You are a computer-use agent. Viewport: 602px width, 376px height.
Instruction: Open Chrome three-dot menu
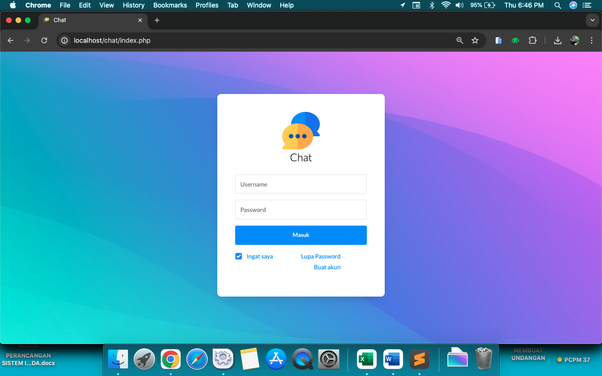[x=592, y=40]
